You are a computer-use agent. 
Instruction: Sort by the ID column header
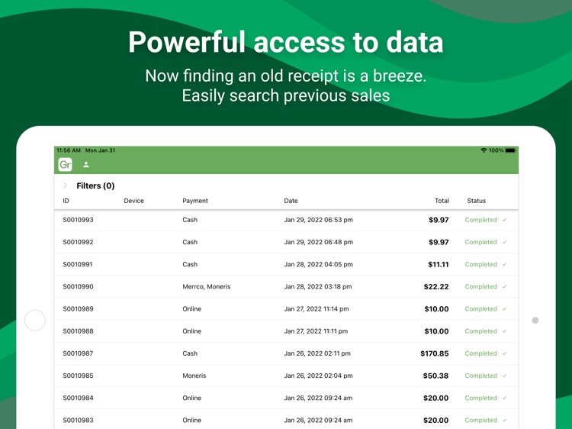(x=66, y=201)
